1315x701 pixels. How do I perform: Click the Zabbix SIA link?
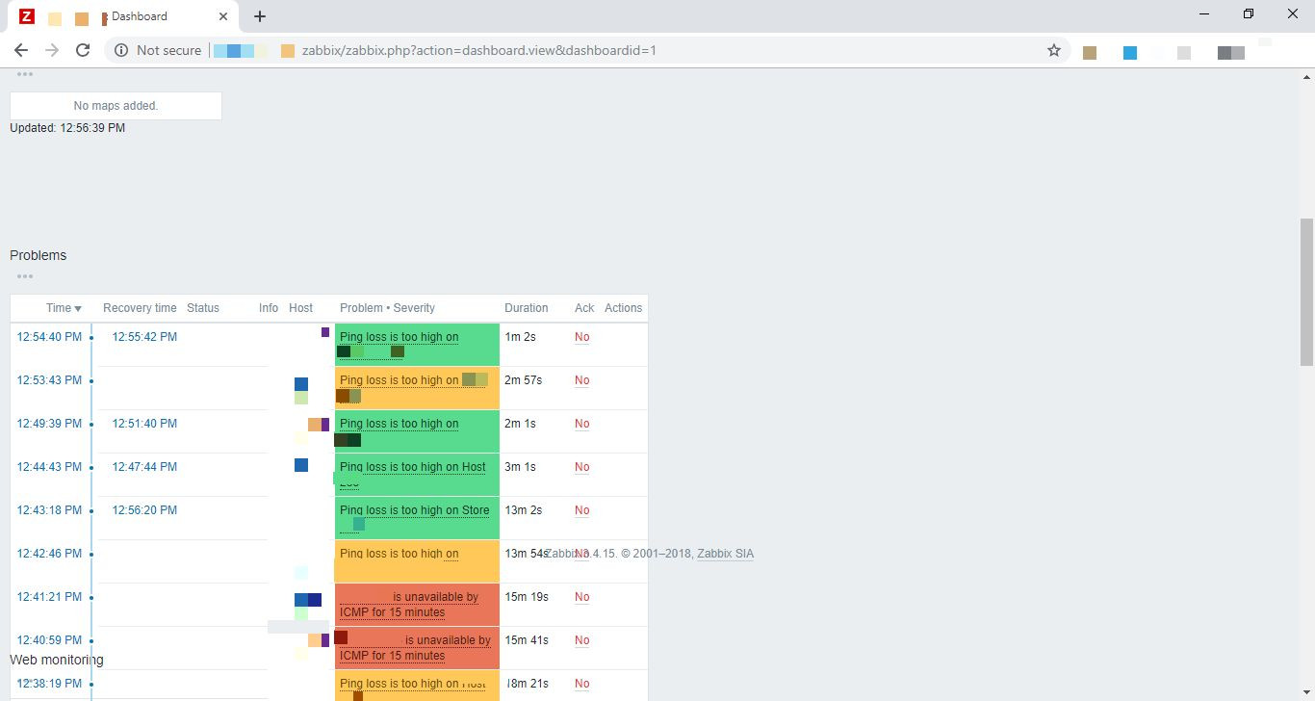[726, 553]
